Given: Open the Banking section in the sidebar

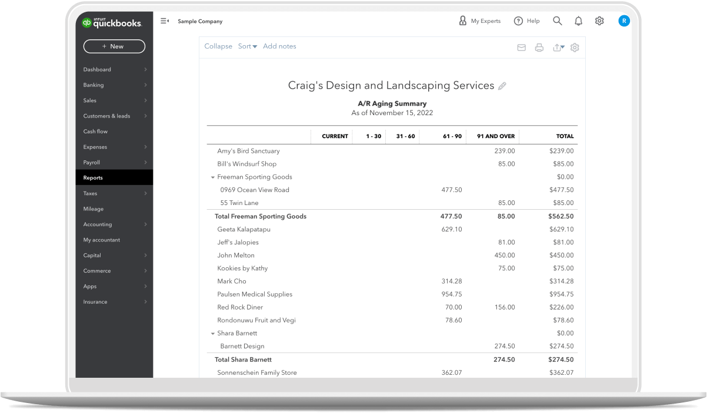Looking at the screenshot, I should click(x=94, y=85).
